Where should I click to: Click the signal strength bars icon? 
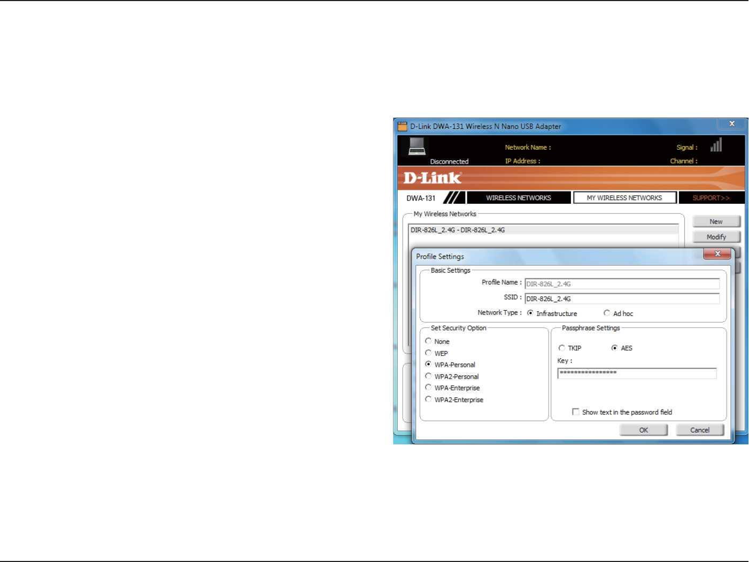click(716, 145)
